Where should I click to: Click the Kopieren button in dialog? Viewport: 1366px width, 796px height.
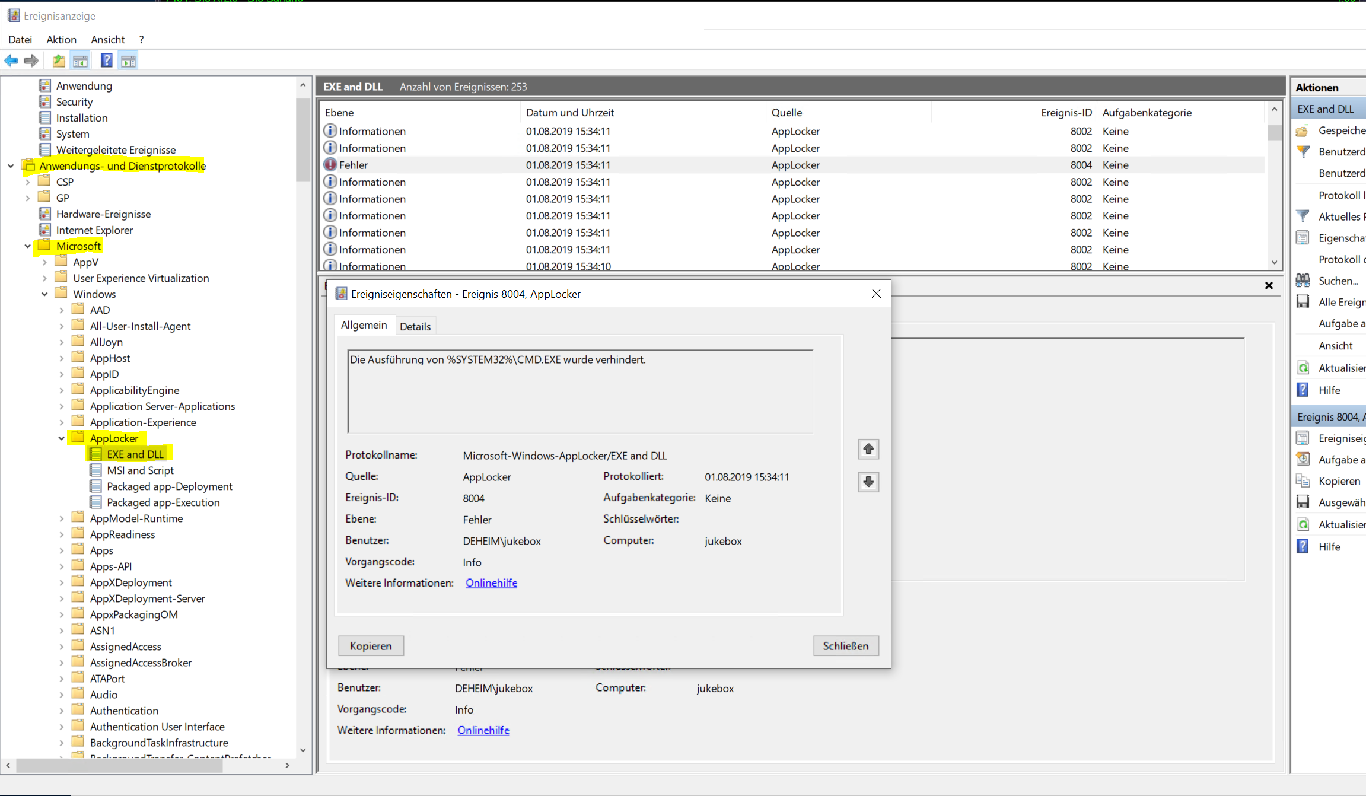pyautogui.click(x=371, y=646)
